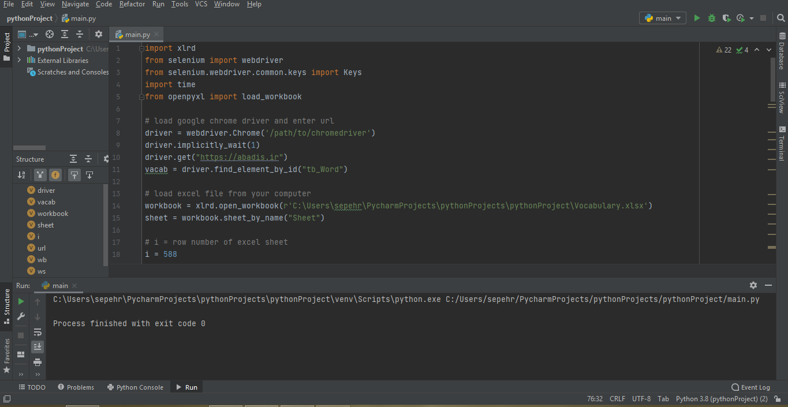The image size is (788, 407).
Task: Open the https://abadis.ir link in code
Action: 241,157
